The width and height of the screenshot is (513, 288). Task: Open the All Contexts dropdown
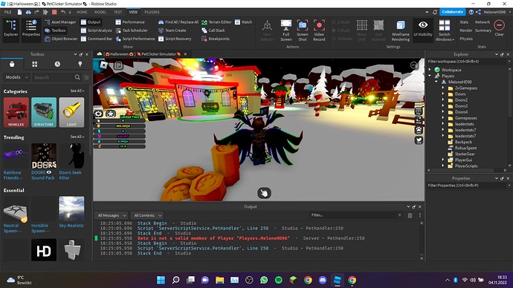tap(147, 215)
